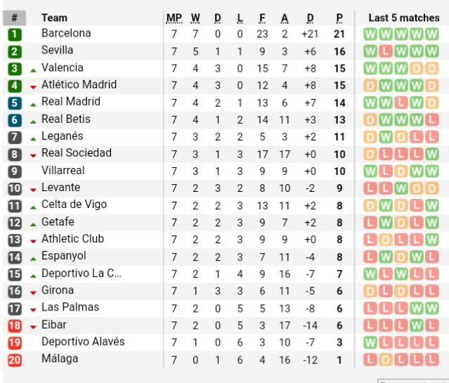Open the Celta de Vigo team link
Viewport: 449px width, 383px height.
tap(74, 205)
